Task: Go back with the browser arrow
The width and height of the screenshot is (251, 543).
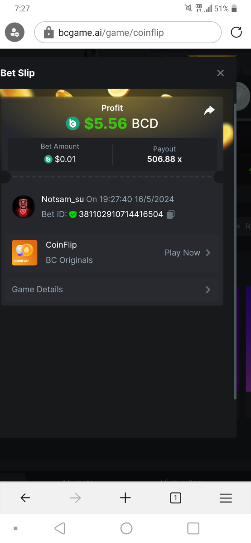Action: pyautogui.click(x=25, y=498)
